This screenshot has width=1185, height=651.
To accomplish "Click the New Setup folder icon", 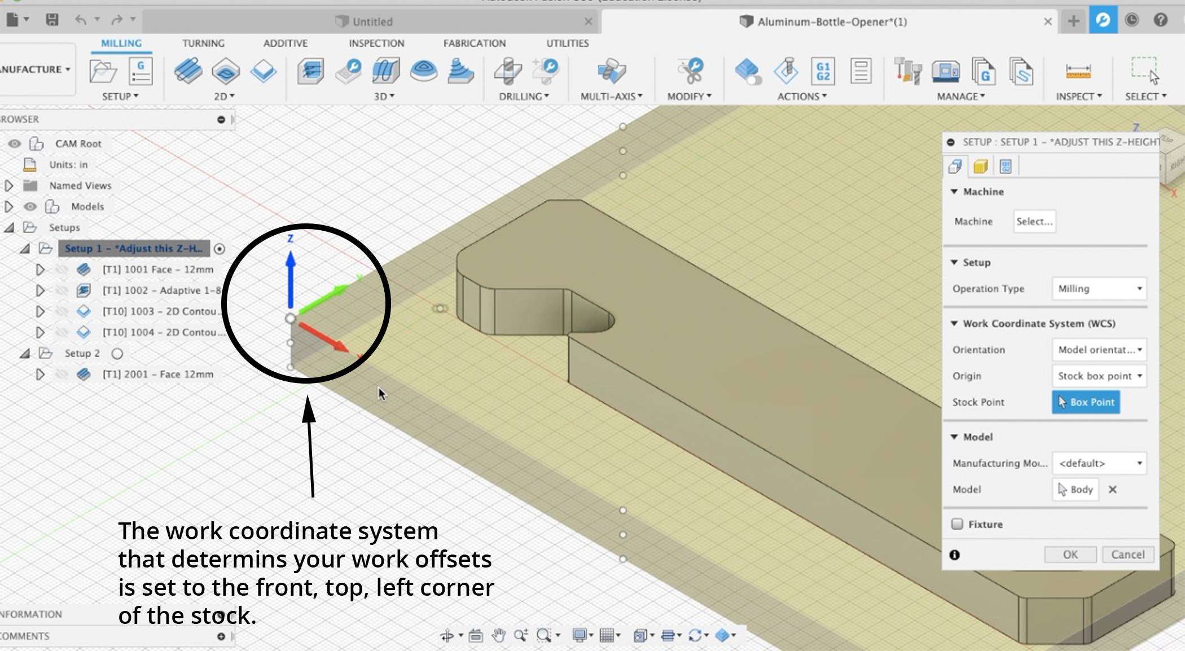I will coord(103,72).
